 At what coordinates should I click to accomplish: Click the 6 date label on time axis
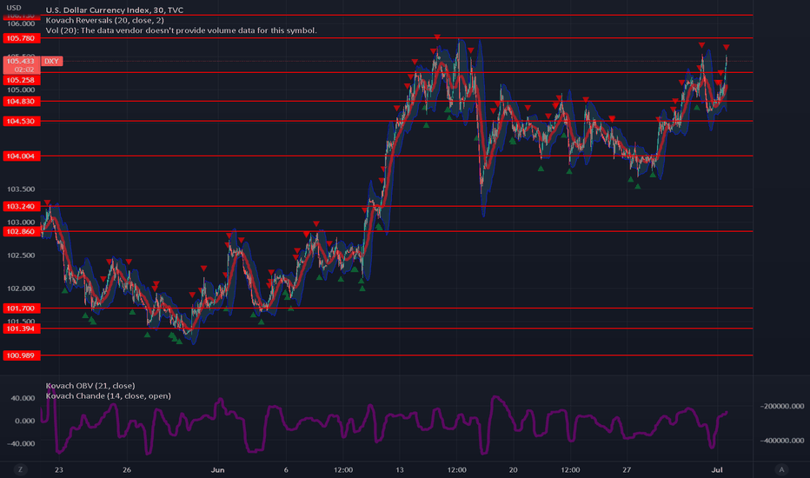[286, 469]
